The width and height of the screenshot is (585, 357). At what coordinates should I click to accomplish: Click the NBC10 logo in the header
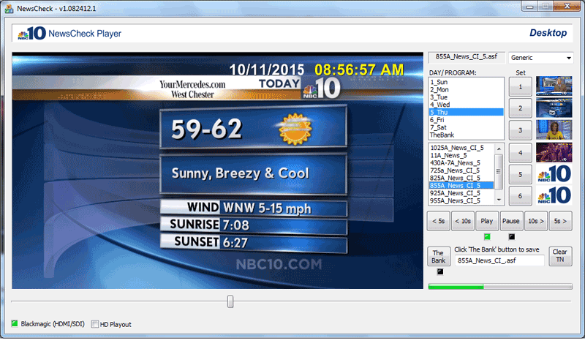click(x=31, y=33)
